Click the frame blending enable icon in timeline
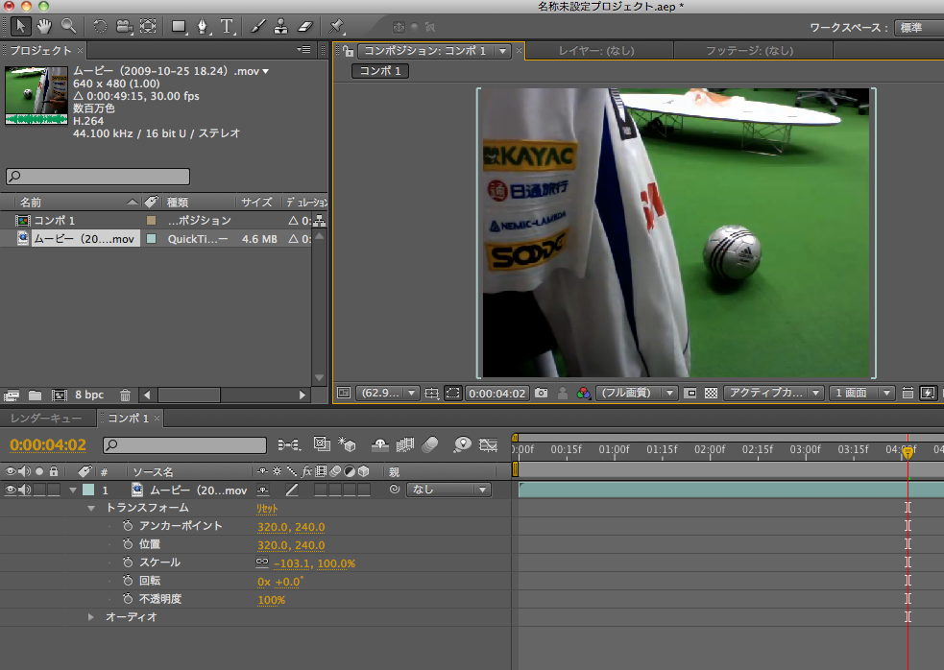This screenshot has width=944, height=670. click(405, 444)
